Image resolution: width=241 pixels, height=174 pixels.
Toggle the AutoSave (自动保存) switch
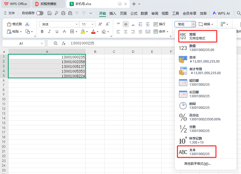pos(40,13)
